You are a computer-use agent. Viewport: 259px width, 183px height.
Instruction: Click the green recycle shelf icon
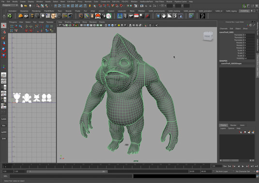(10, 16)
